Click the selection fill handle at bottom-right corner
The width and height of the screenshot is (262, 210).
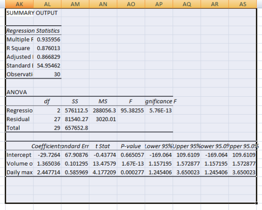(x=256, y=203)
